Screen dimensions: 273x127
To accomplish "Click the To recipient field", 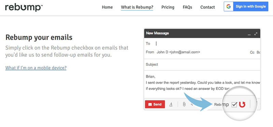I will click(x=202, y=44).
